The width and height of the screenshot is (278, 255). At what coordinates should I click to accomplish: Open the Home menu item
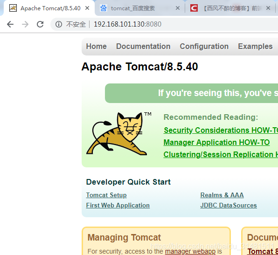(97, 47)
